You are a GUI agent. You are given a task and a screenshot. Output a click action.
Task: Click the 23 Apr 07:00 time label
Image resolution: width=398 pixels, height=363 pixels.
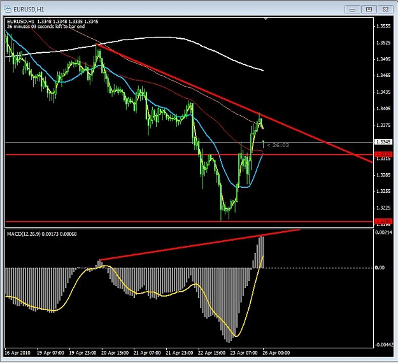coord(244,353)
